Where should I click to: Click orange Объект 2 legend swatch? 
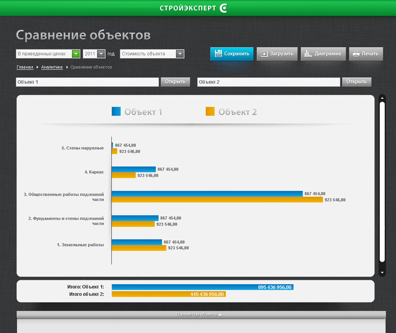tap(210, 111)
